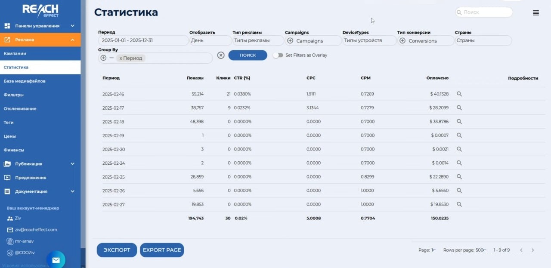This screenshot has height=268, width=551.
Task: Click the ЭКСПОРТ button
Action: click(x=117, y=250)
